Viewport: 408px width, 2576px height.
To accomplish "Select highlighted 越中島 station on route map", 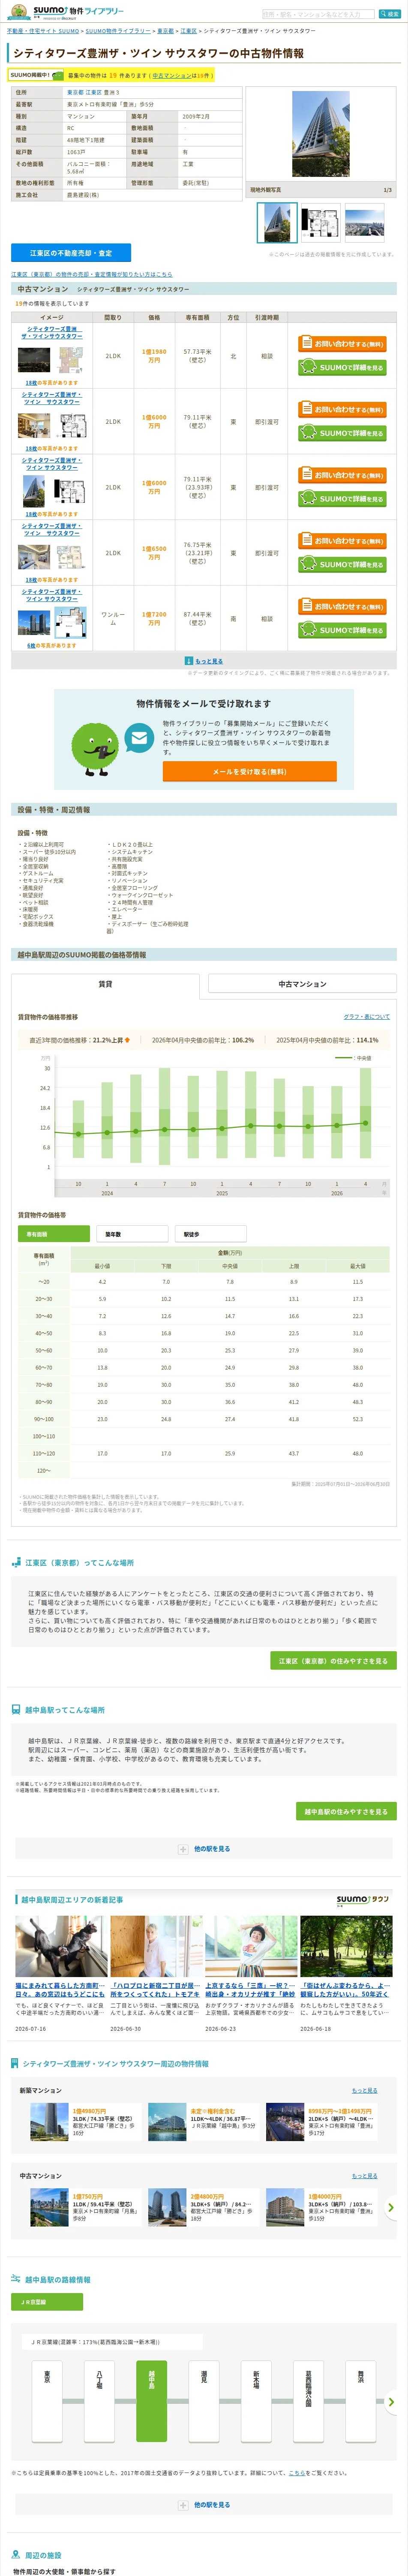I will click(x=152, y=2401).
